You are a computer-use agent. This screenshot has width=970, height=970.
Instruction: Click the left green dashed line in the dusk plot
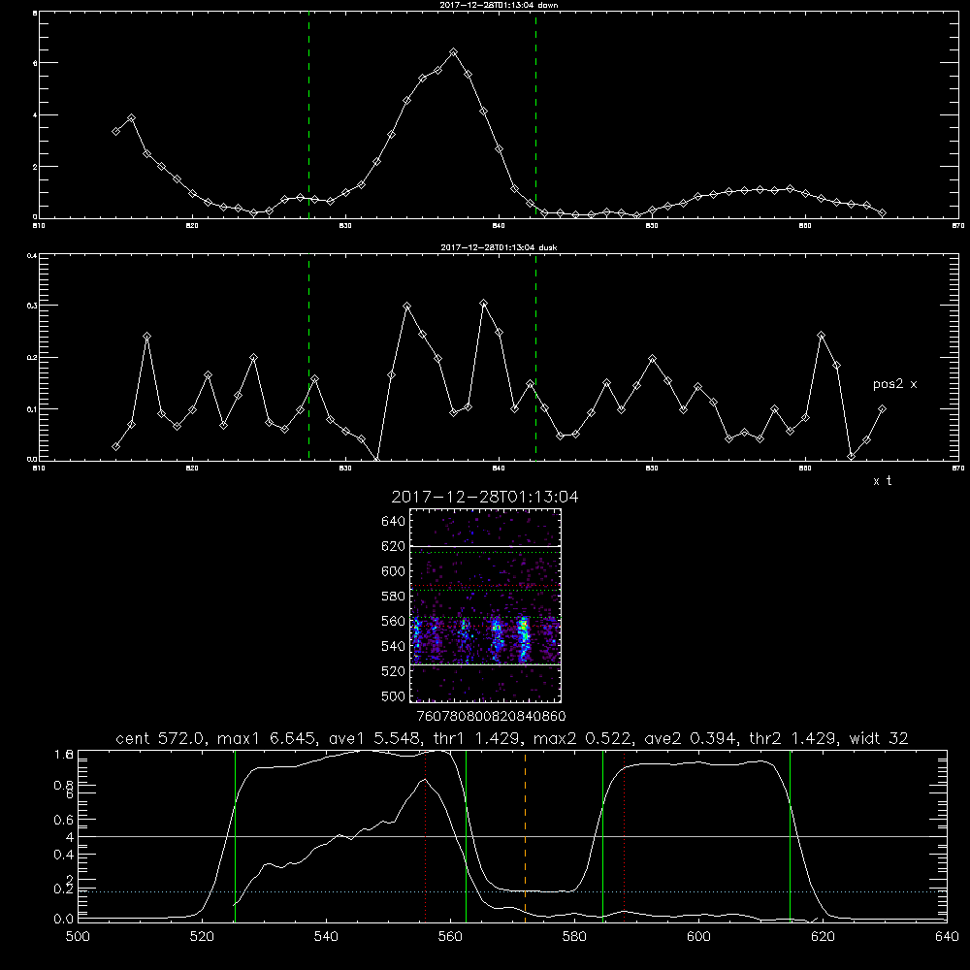308,358
